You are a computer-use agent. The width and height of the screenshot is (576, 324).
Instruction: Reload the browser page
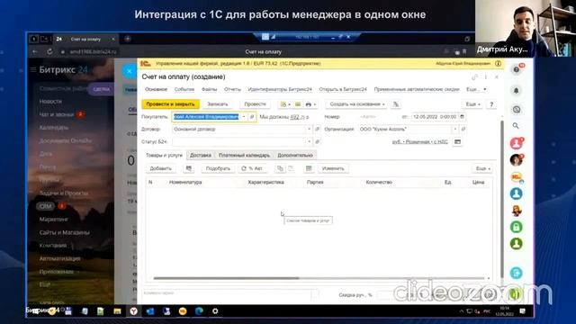[x=49, y=52]
